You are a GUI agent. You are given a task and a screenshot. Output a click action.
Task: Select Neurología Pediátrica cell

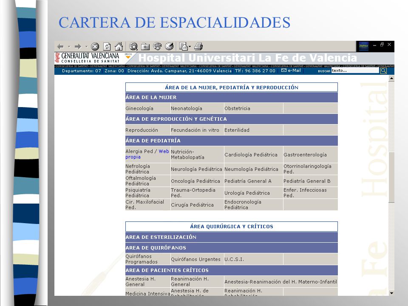[x=197, y=169]
